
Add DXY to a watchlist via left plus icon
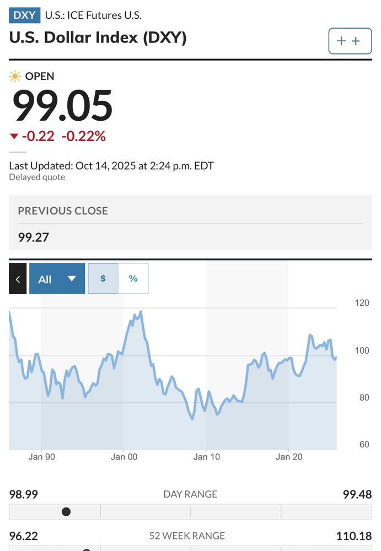(341, 41)
